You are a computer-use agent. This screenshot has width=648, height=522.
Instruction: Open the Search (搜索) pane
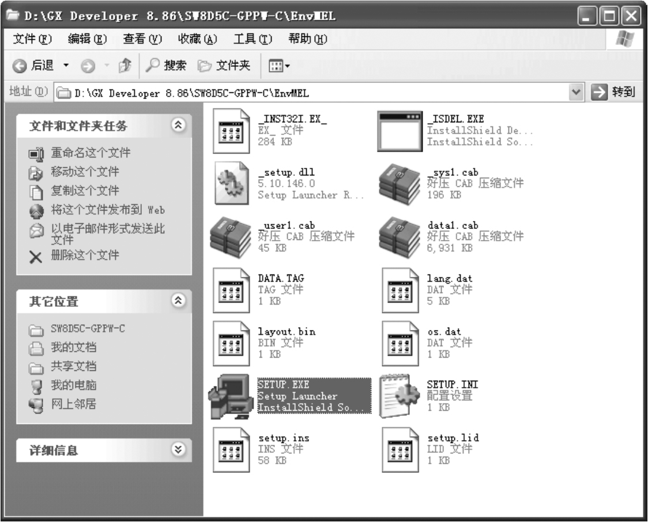[166, 65]
